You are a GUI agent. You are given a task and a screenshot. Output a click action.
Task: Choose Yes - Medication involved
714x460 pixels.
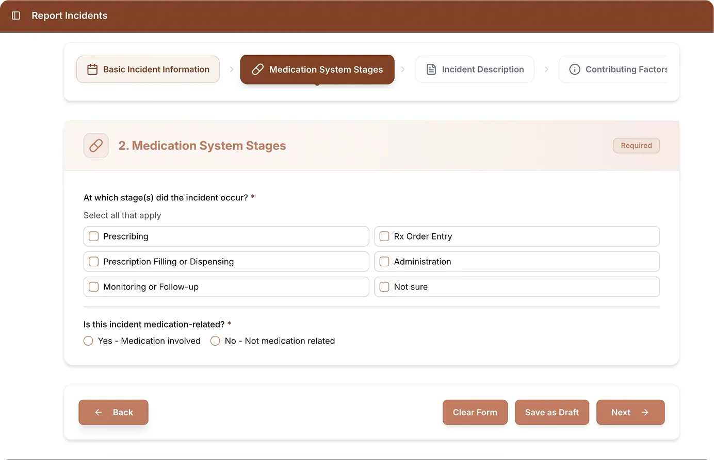(88, 341)
